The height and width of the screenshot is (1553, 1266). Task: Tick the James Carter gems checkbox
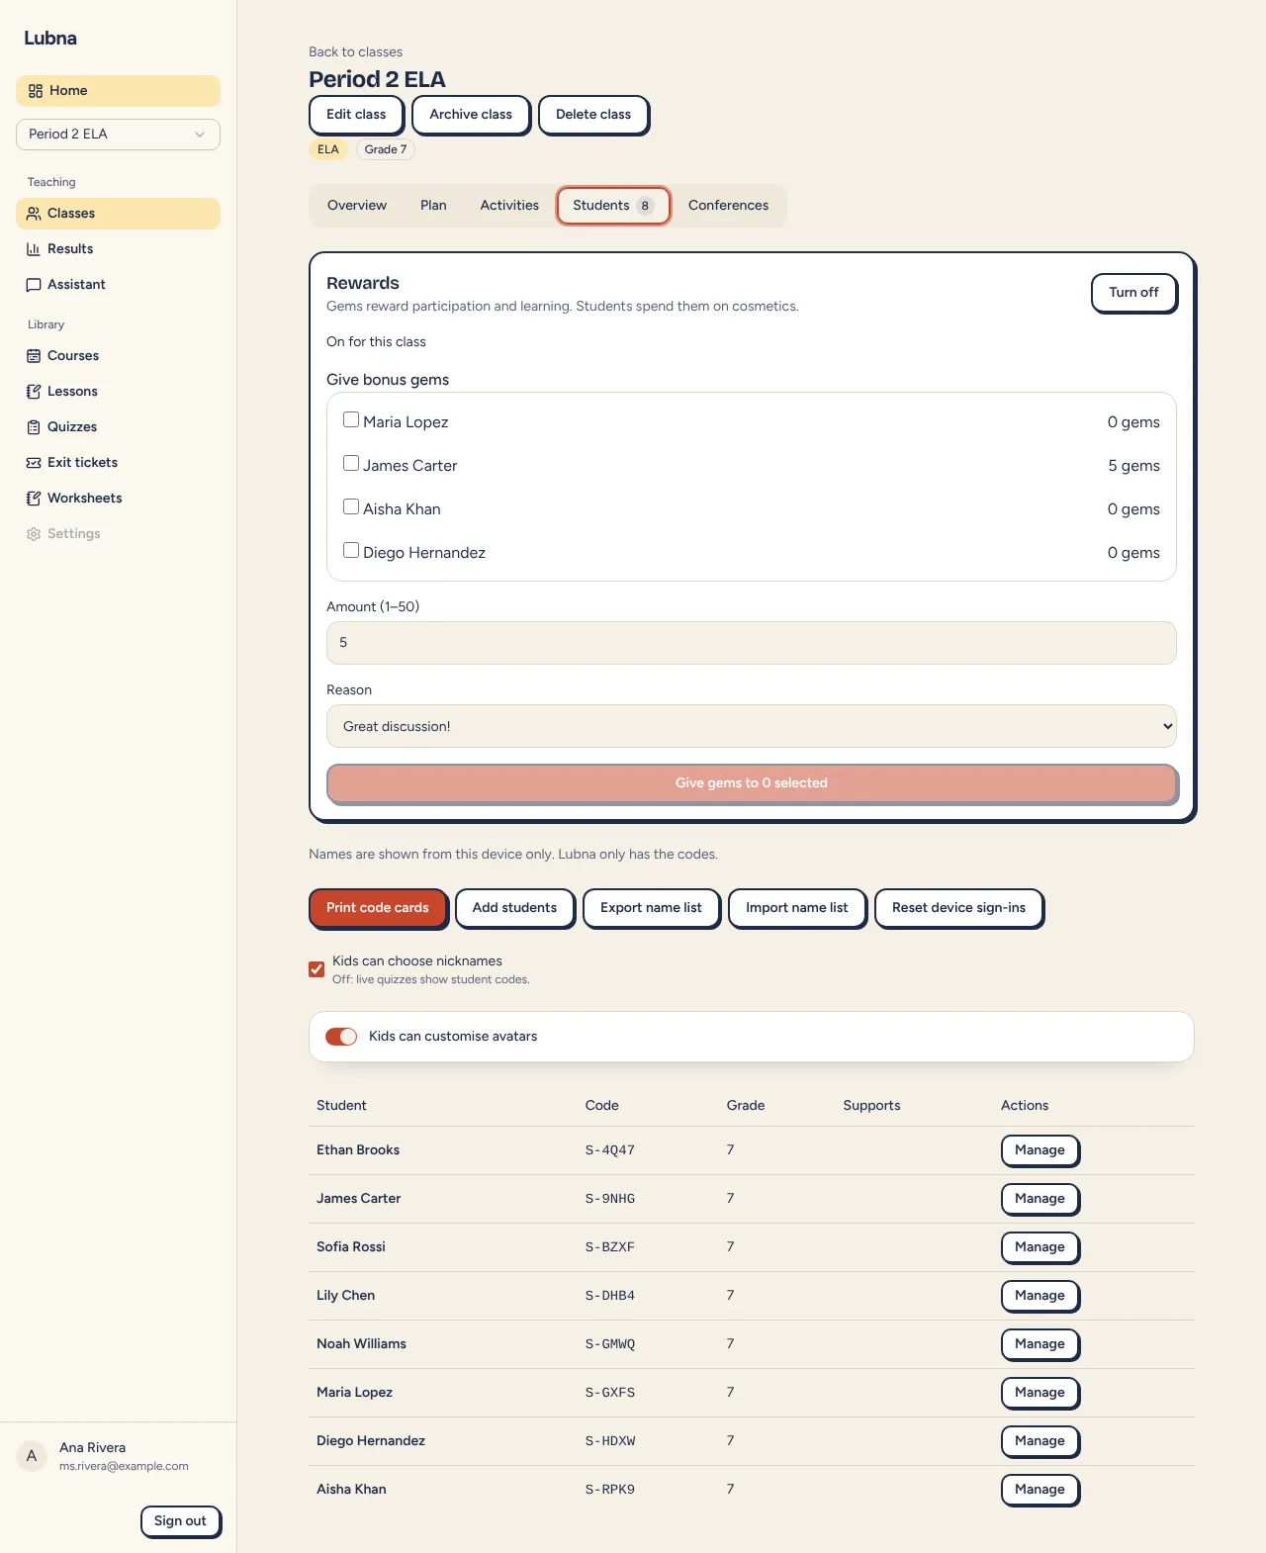351,463
